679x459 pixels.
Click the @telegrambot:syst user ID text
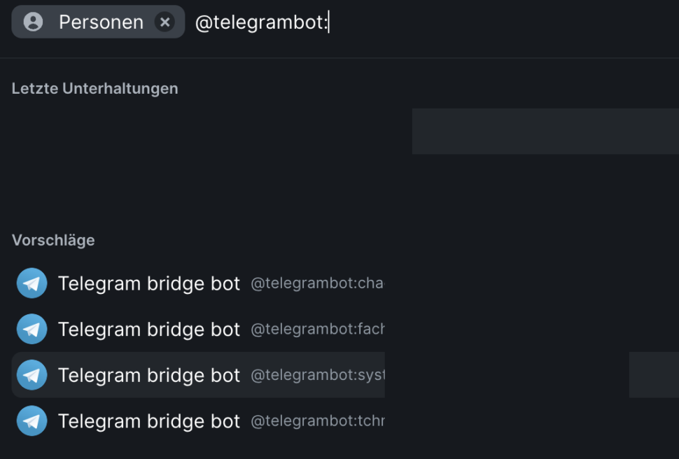pos(317,375)
